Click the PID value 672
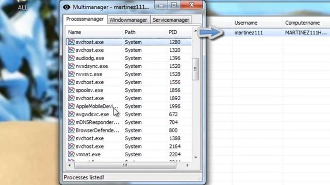The width and height of the screenshot is (330, 185). tap(173, 114)
